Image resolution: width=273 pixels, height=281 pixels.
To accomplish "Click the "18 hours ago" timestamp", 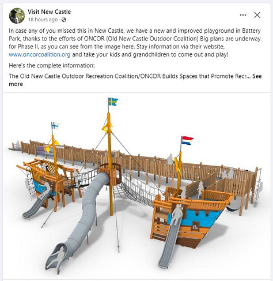I will (x=43, y=20).
